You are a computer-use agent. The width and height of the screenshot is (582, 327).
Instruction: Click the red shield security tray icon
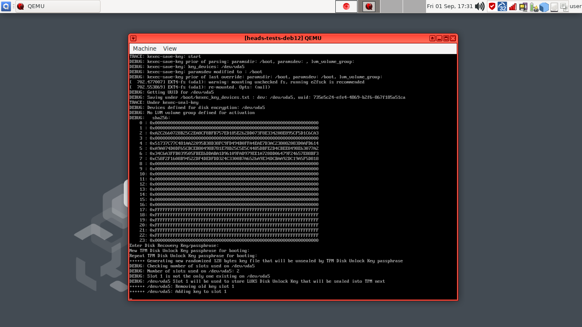492,6
